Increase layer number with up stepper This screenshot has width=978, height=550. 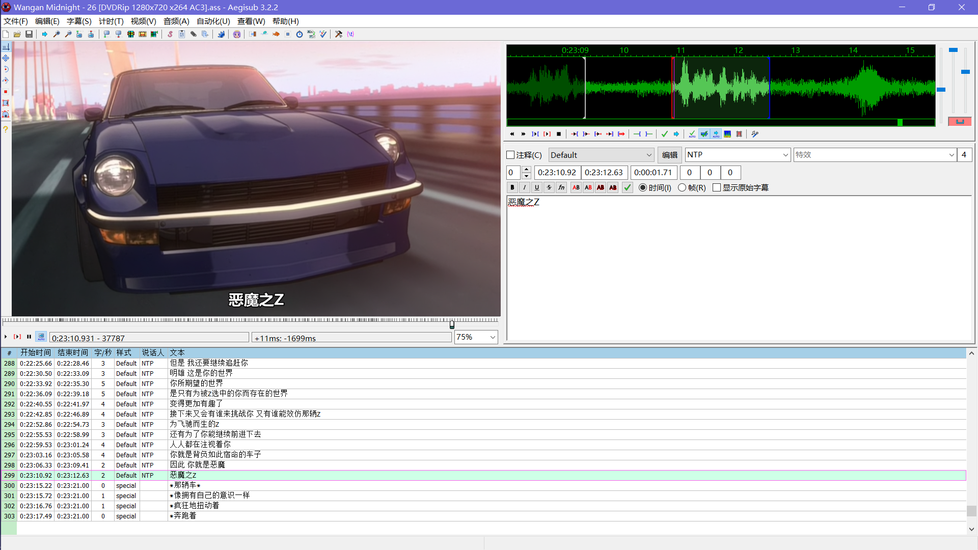click(527, 169)
